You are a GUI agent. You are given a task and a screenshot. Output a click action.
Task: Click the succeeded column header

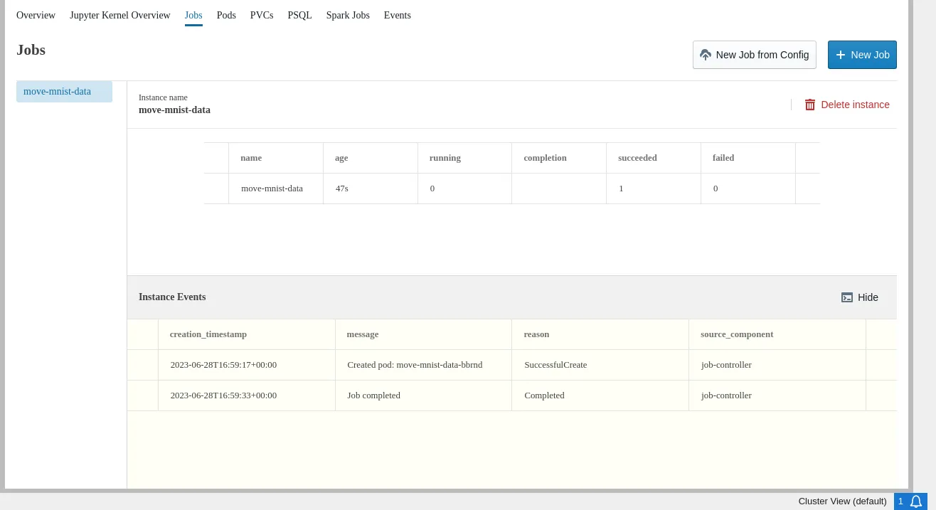(654, 158)
